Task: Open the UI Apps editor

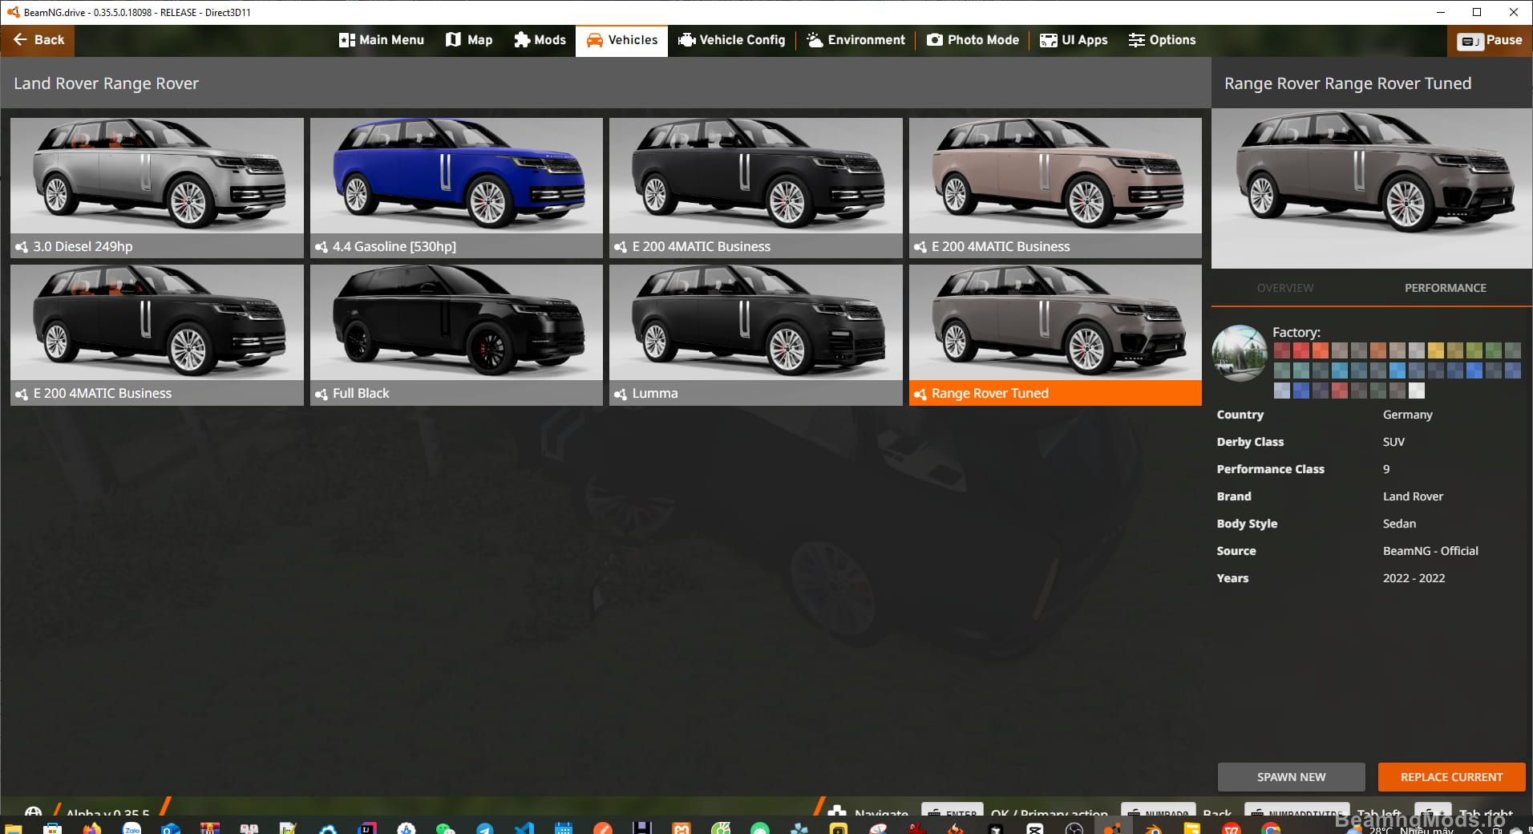Action: tap(1074, 39)
